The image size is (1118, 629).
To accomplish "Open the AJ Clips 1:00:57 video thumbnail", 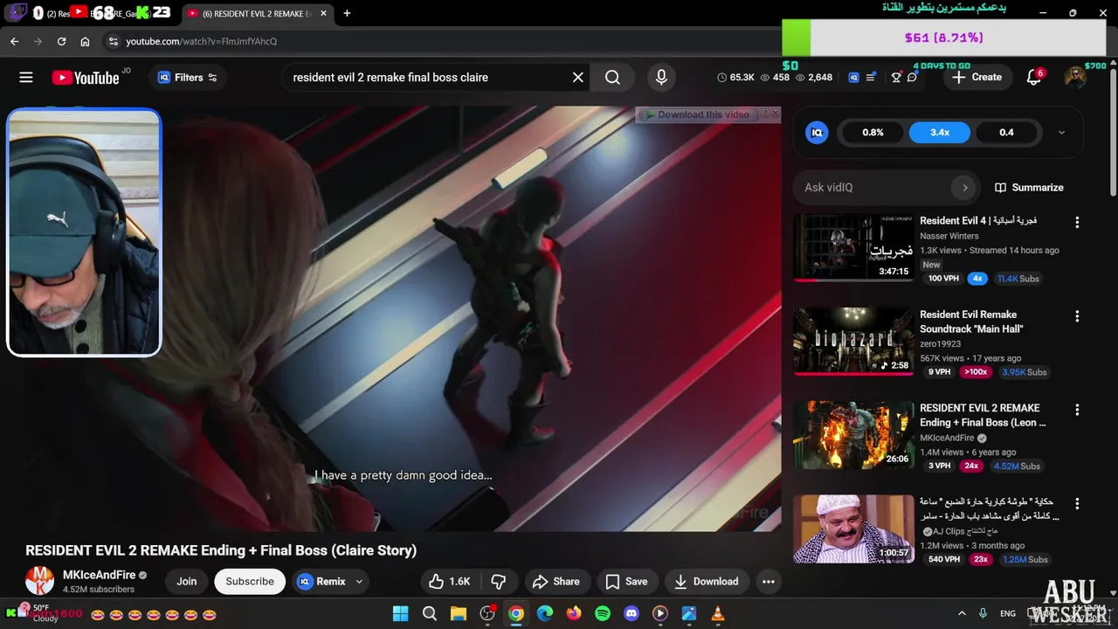I will tap(852, 529).
